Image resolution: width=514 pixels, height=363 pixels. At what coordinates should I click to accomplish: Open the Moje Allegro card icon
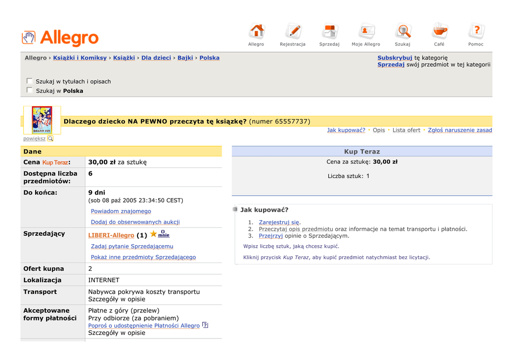pyautogui.click(x=366, y=32)
